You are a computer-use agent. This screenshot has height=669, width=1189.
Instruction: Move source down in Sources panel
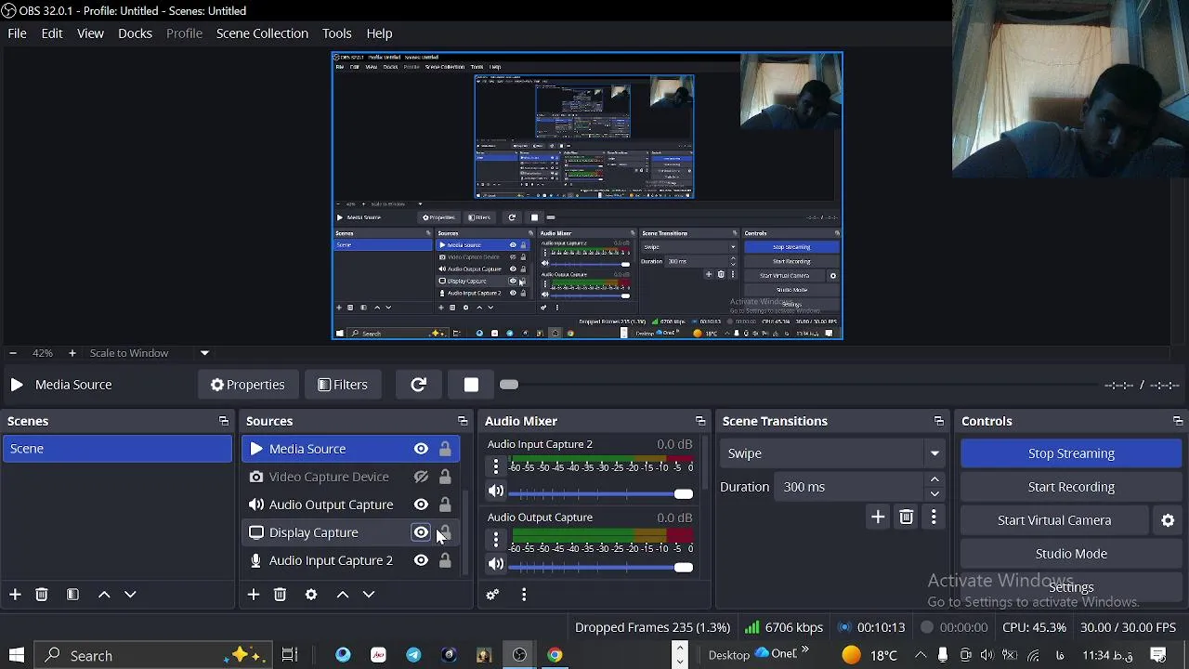coord(369,595)
